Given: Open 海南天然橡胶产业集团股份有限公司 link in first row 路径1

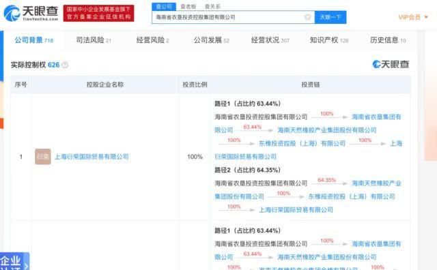Looking at the screenshot, I should pyautogui.click(x=327, y=130).
